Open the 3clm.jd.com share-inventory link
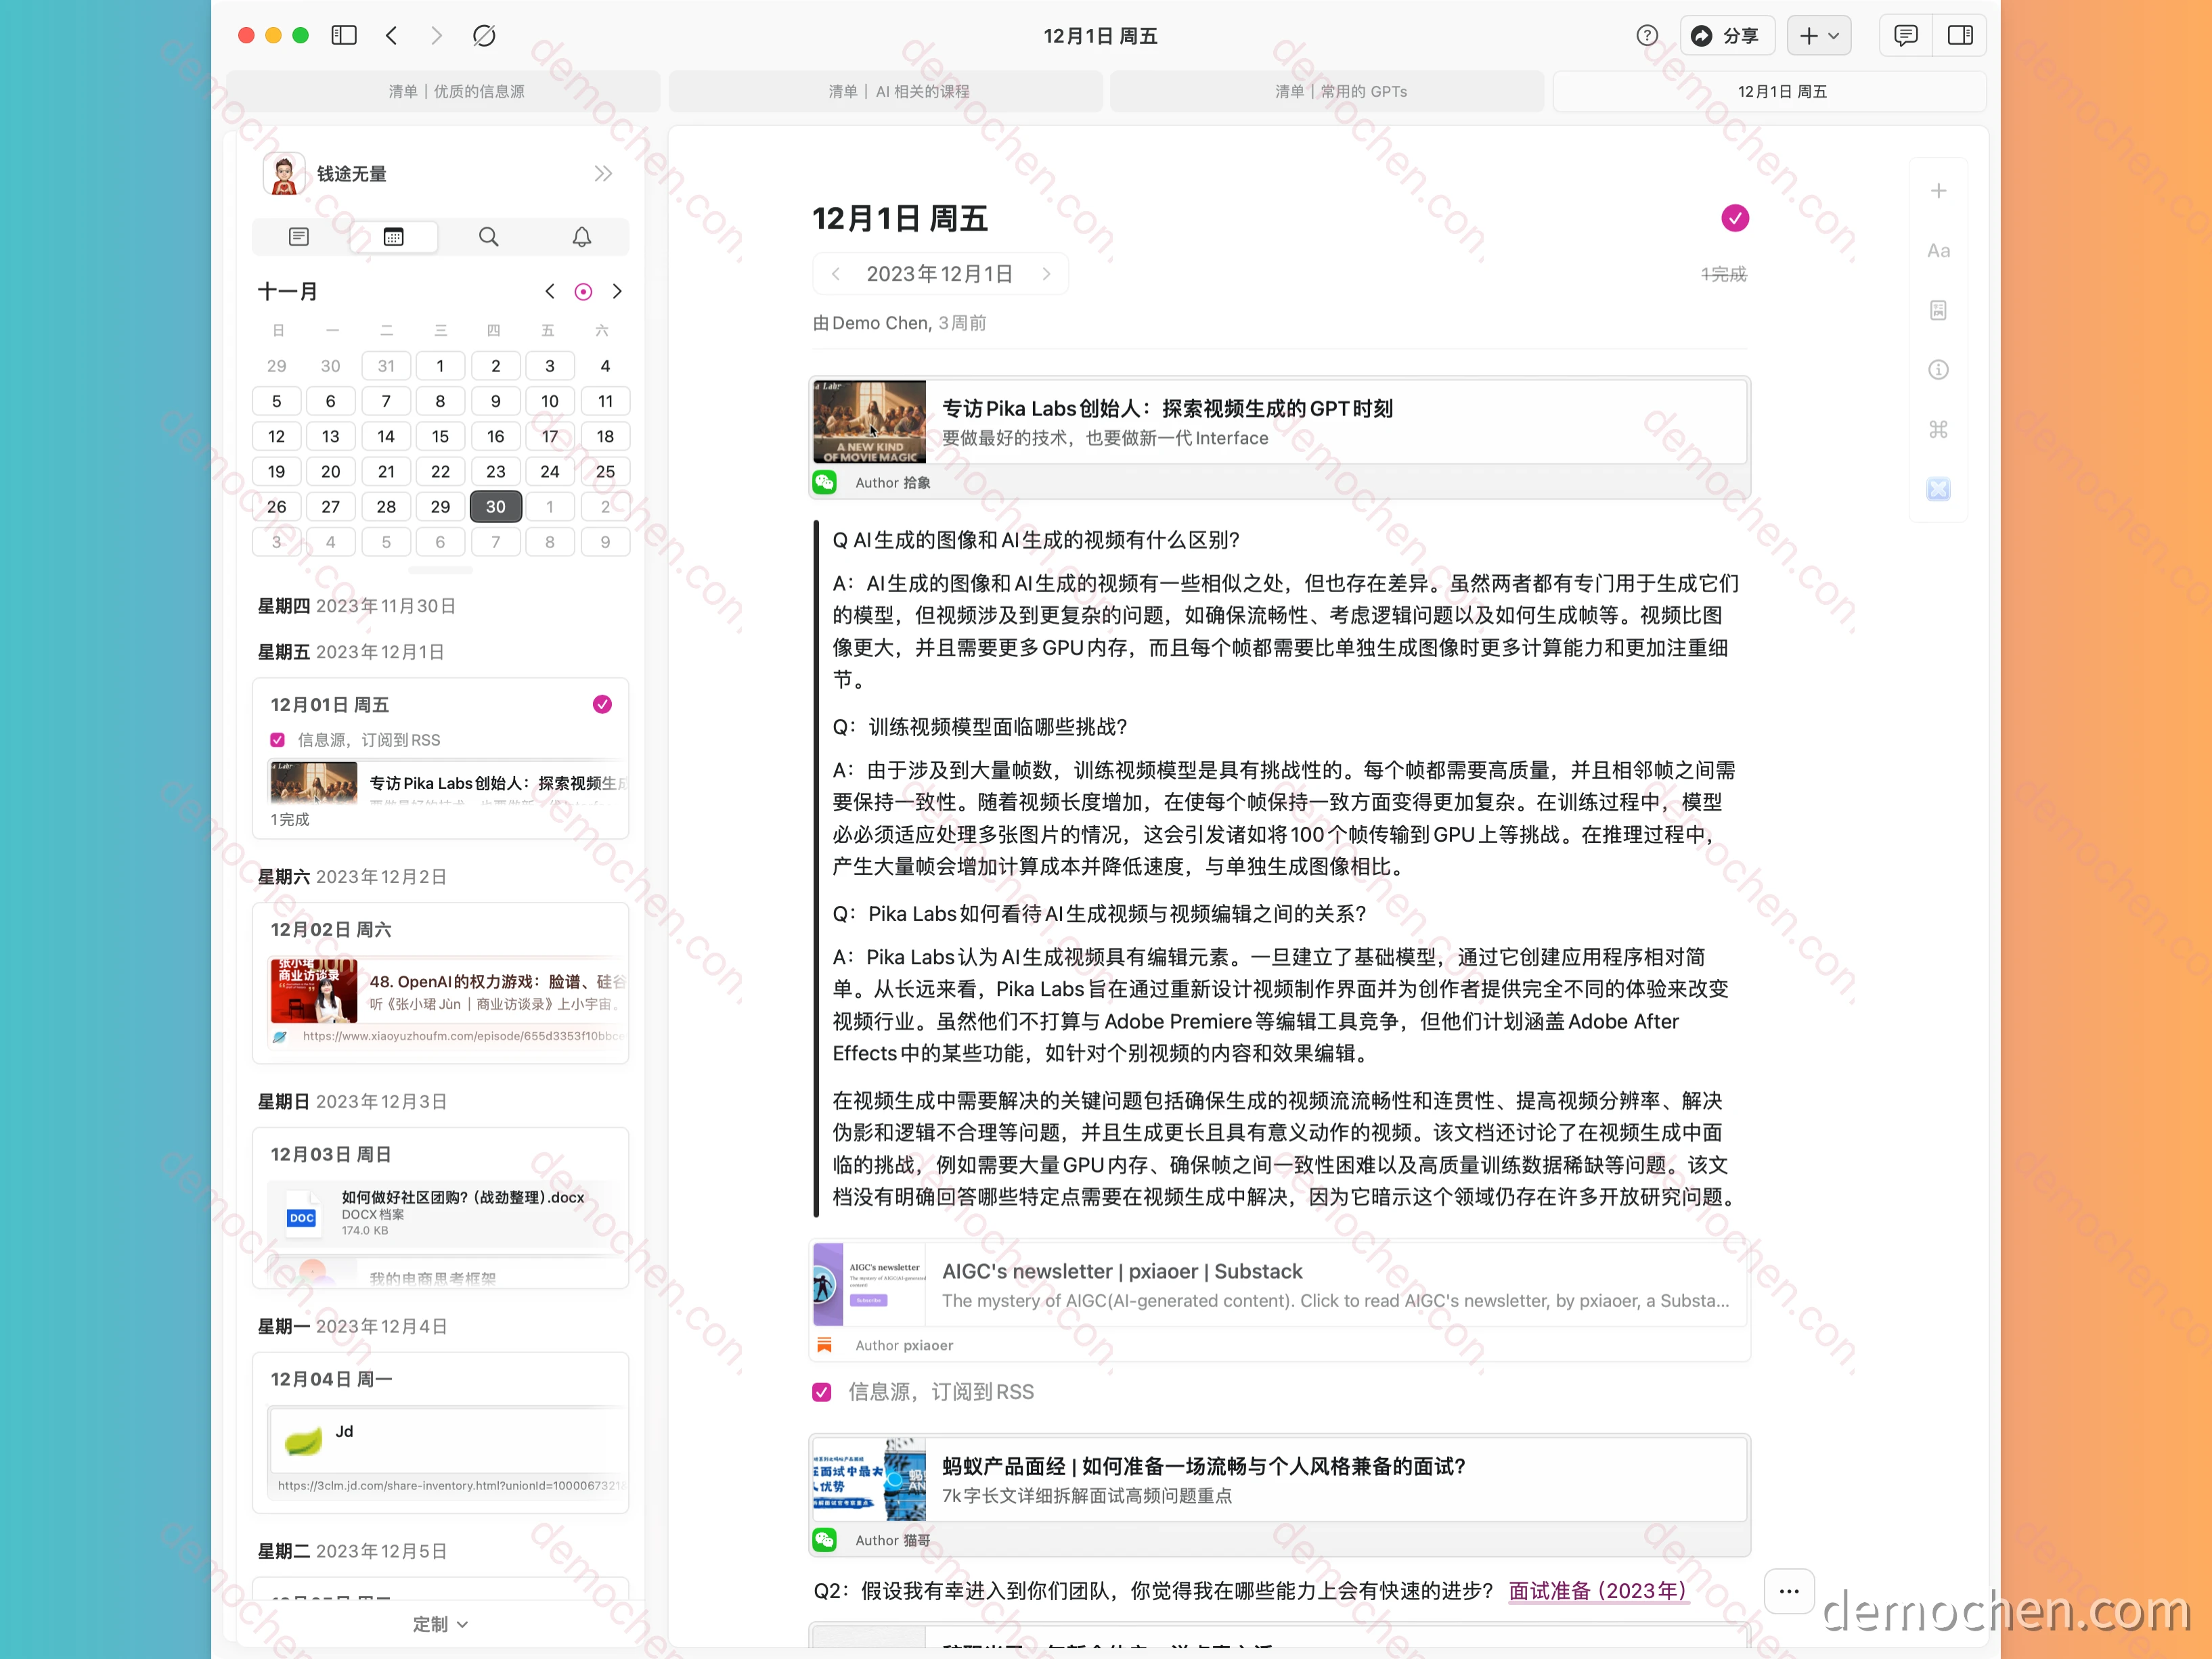Image resolution: width=2212 pixels, height=1659 pixels. (451, 1486)
